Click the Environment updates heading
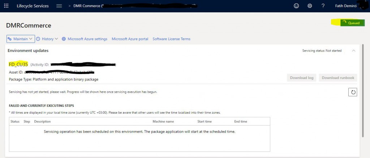 click(x=28, y=51)
